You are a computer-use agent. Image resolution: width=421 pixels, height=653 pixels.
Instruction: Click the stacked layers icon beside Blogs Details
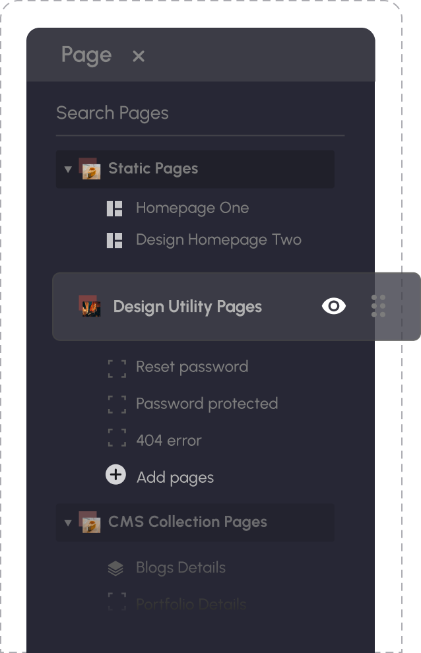[115, 568]
